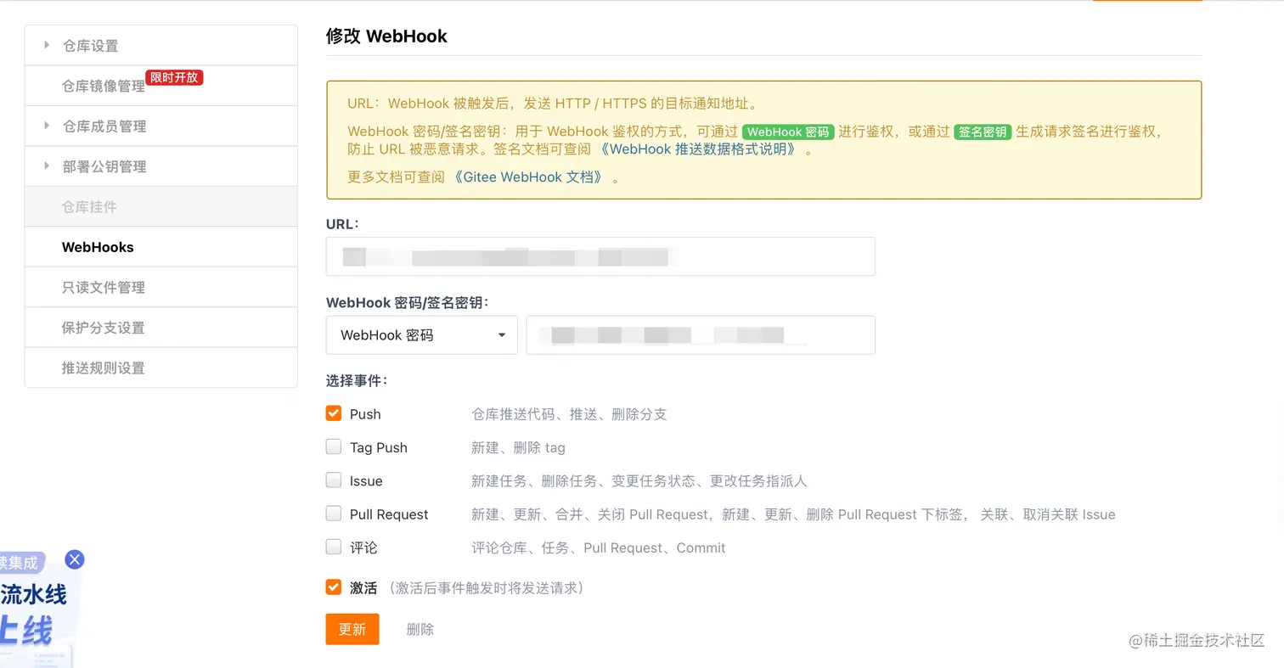The height and width of the screenshot is (668, 1284).
Task: Click the green 签名密钥 tag
Action: 983,132
